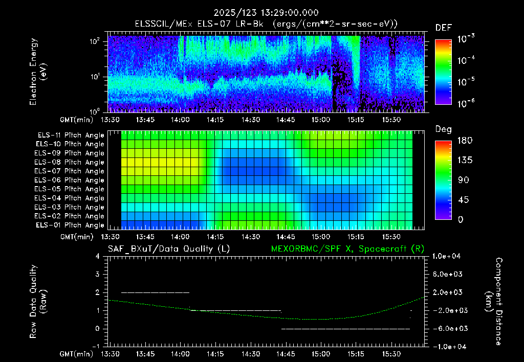The height and width of the screenshot is (362, 524).
Task: Select the ELS-08 Pitch Angle row label
Action: (x=70, y=162)
